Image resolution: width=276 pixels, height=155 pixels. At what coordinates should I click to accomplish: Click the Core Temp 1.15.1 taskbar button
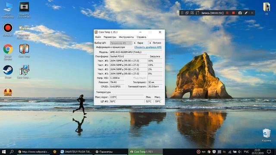tap(145, 152)
